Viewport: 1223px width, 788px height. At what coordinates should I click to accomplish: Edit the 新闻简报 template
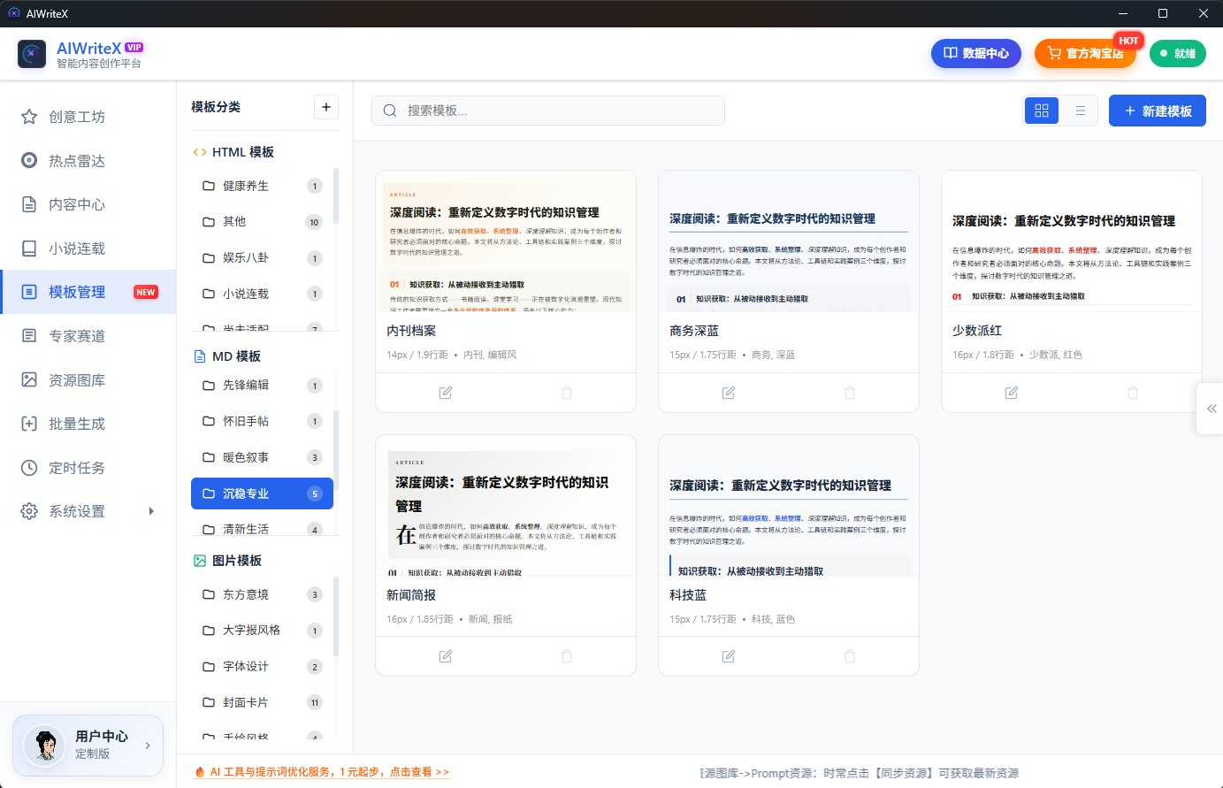pyautogui.click(x=446, y=656)
